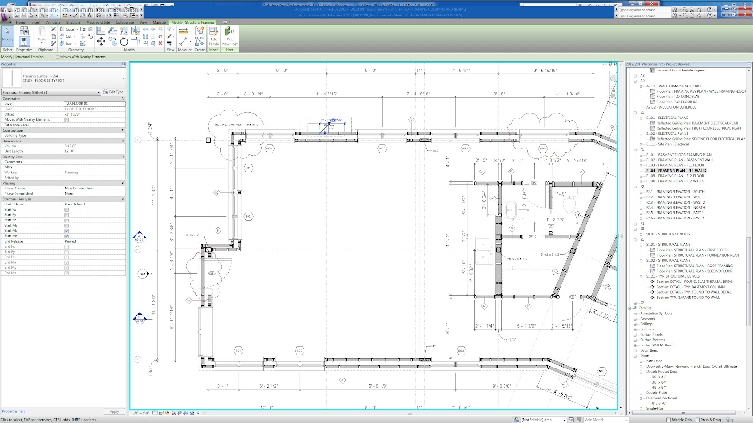Toggle the Editable Only checkbox in status bar
Screen dimensions: 753x423
[668, 419]
